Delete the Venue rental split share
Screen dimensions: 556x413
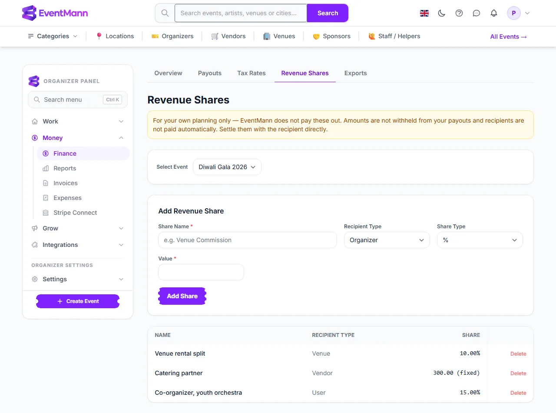click(518, 354)
